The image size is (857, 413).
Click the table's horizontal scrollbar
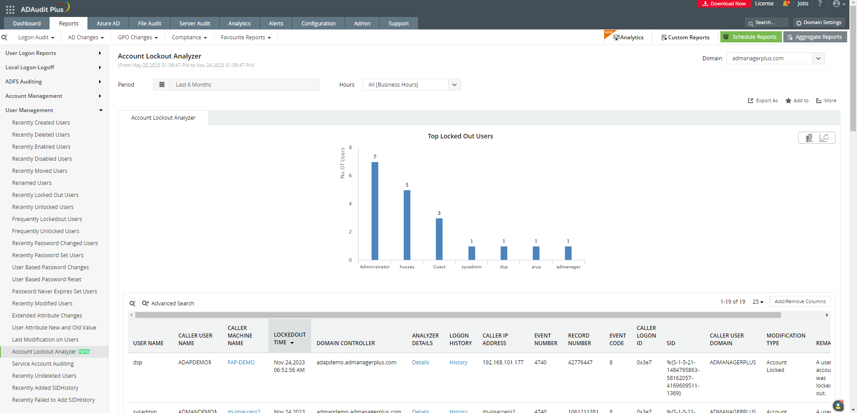[x=458, y=315]
